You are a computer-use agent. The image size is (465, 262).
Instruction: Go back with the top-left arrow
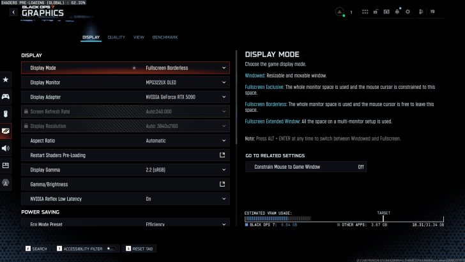pos(13,12)
